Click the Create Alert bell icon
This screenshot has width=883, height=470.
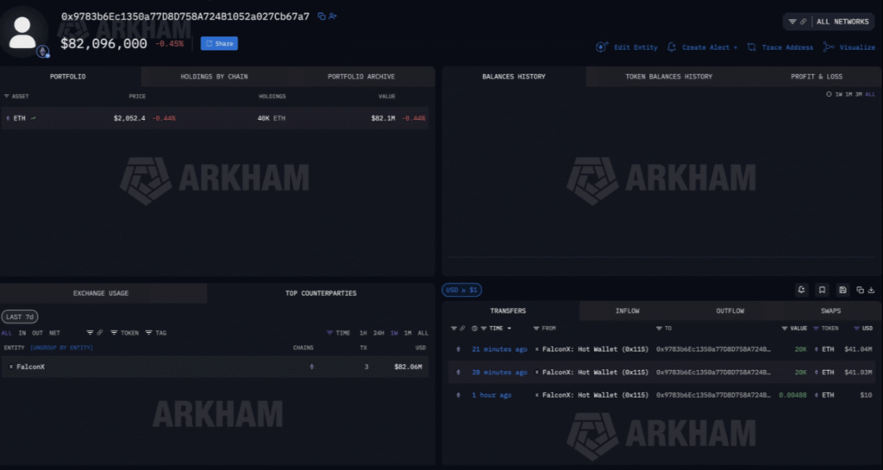672,47
